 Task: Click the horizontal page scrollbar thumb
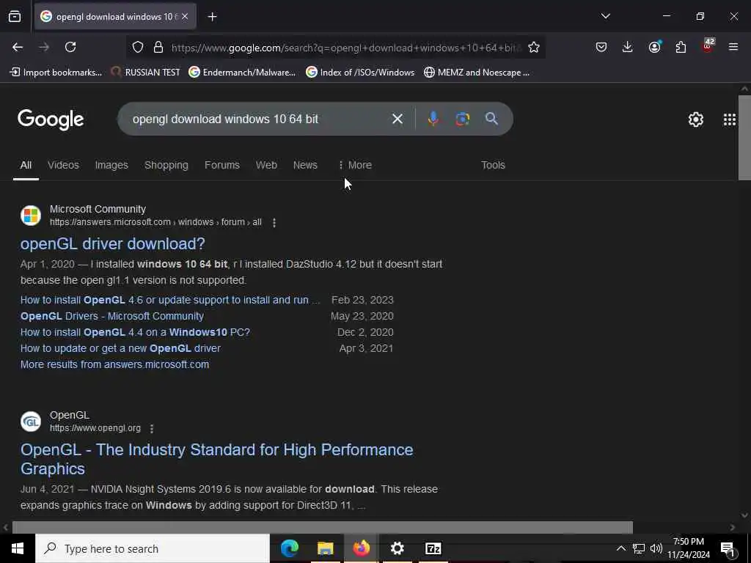click(323, 527)
